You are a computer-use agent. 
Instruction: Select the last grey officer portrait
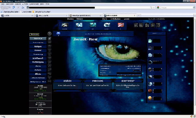coord(158,25)
